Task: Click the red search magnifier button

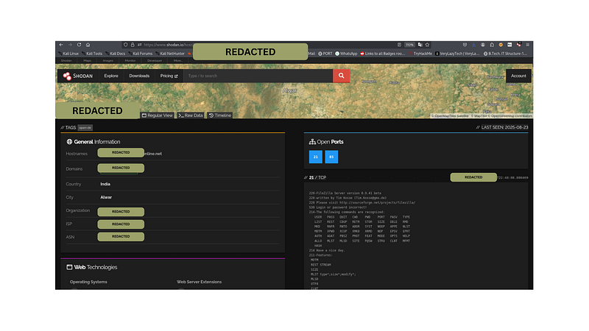Action: pos(341,76)
